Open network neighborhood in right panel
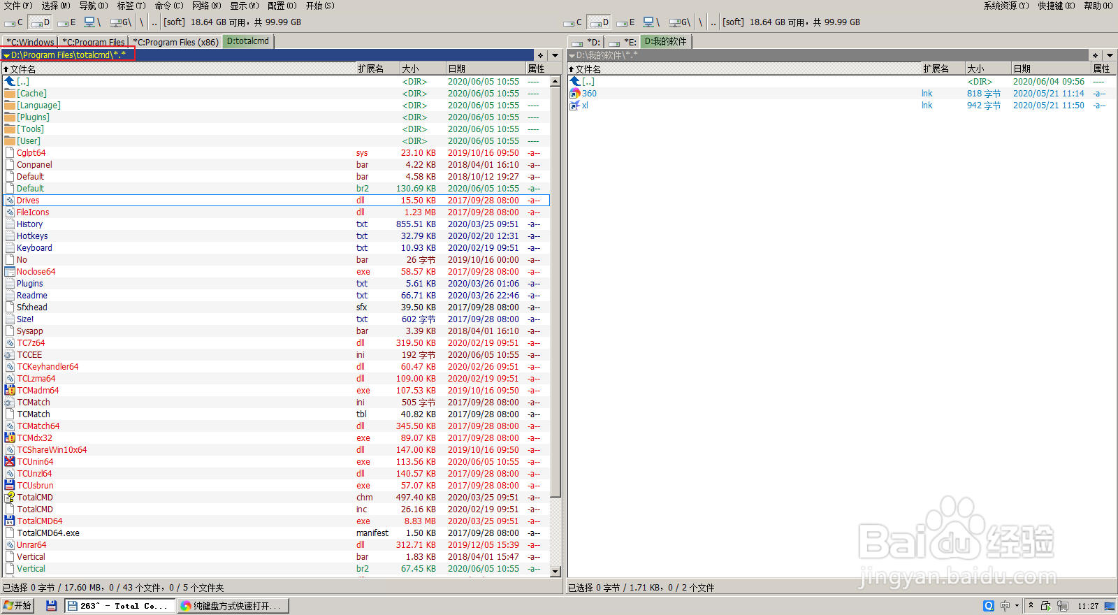1118x615 pixels. (651, 22)
